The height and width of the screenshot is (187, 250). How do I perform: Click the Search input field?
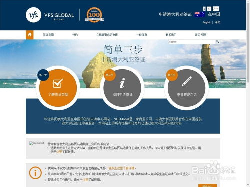[x=192, y=42]
